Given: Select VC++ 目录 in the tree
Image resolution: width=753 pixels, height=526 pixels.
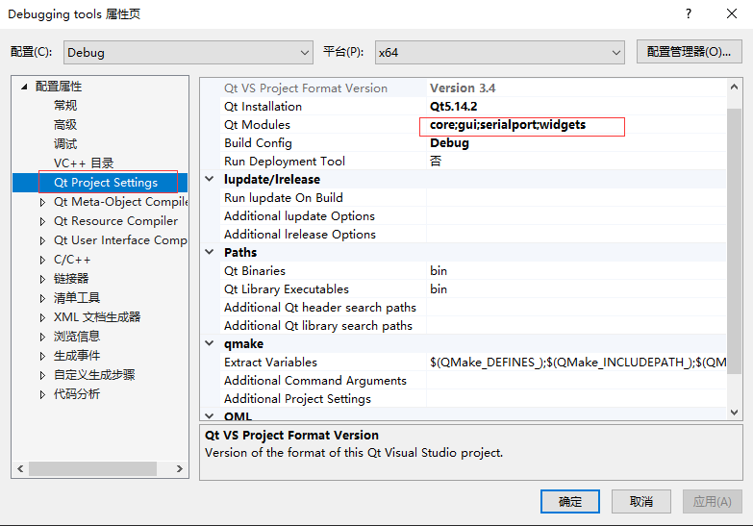Looking at the screenshot, I should pos(84,163).
